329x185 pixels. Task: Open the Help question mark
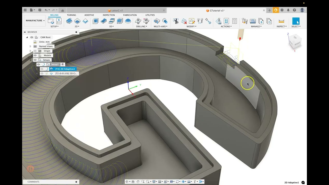tap(295, 10)
